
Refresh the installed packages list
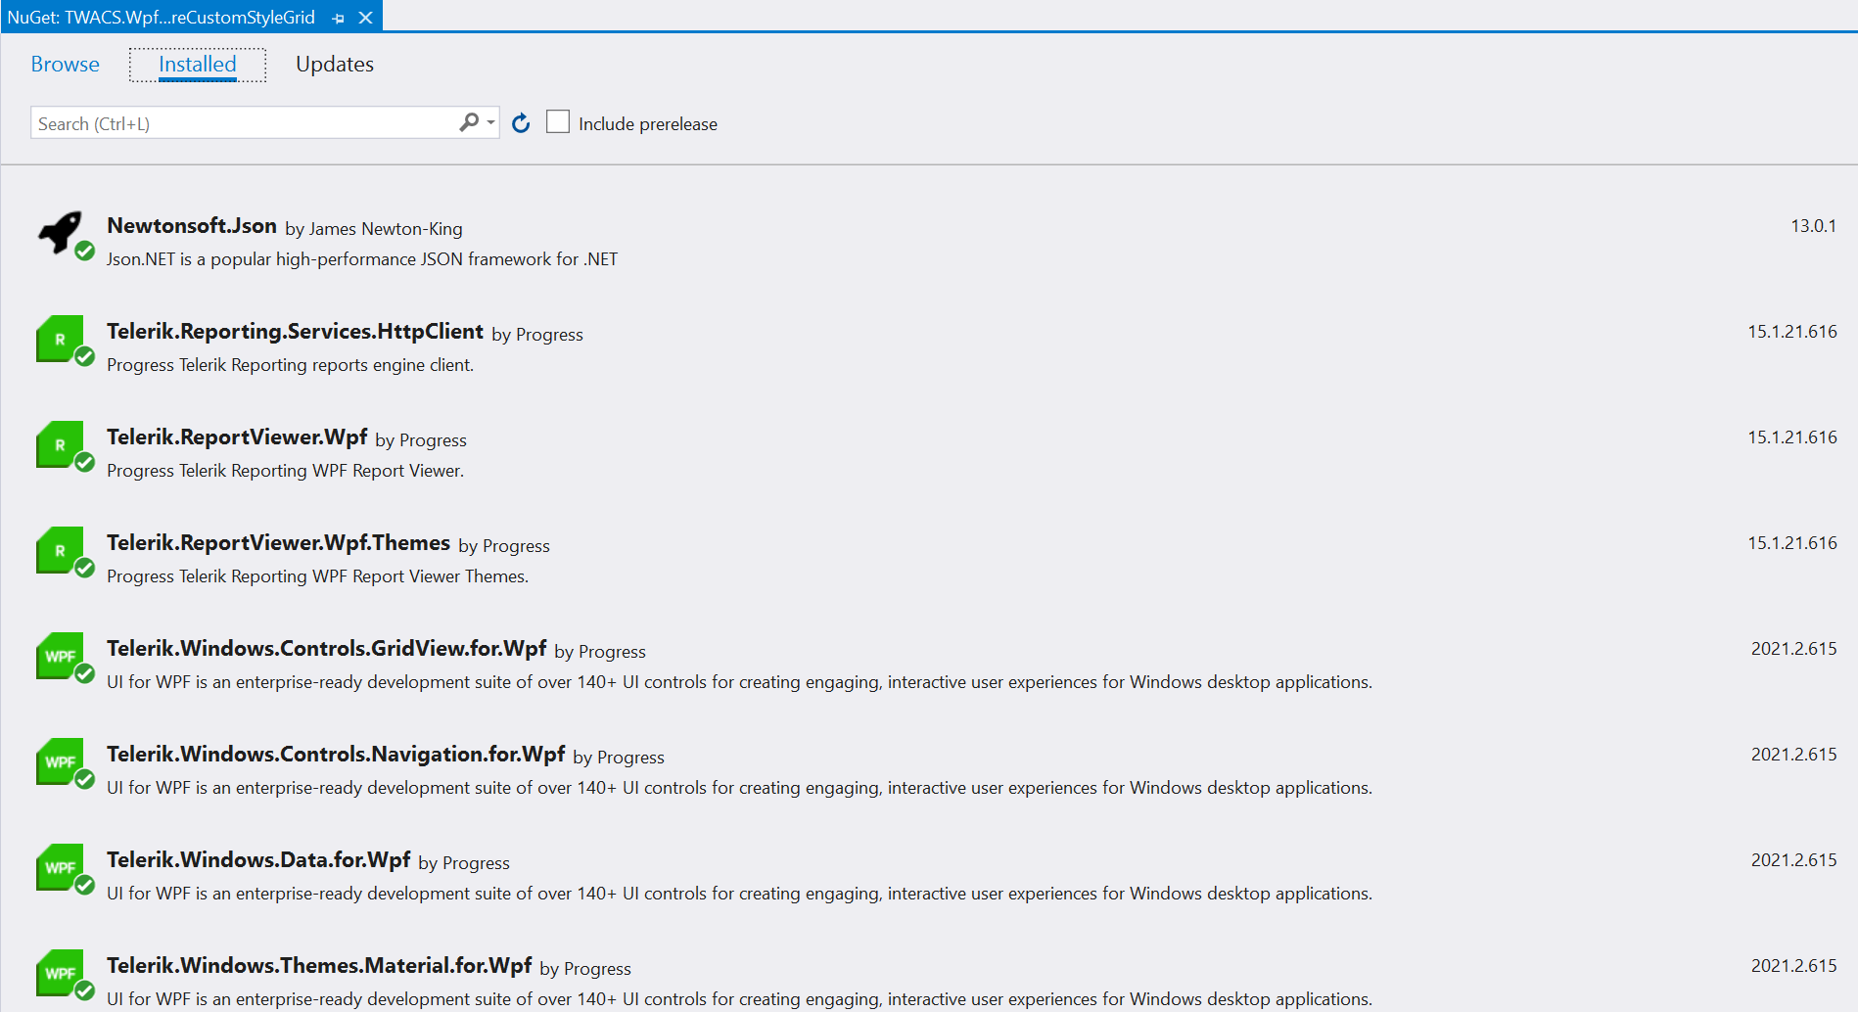[520, 122]
